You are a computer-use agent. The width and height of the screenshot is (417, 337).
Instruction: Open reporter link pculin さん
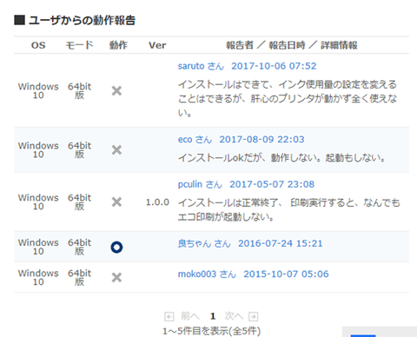[200, 184]
